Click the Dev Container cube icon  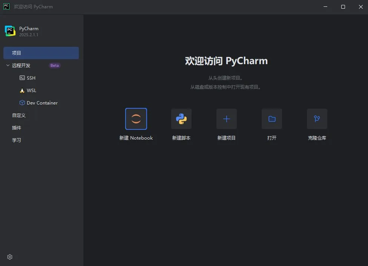point(22,103)
